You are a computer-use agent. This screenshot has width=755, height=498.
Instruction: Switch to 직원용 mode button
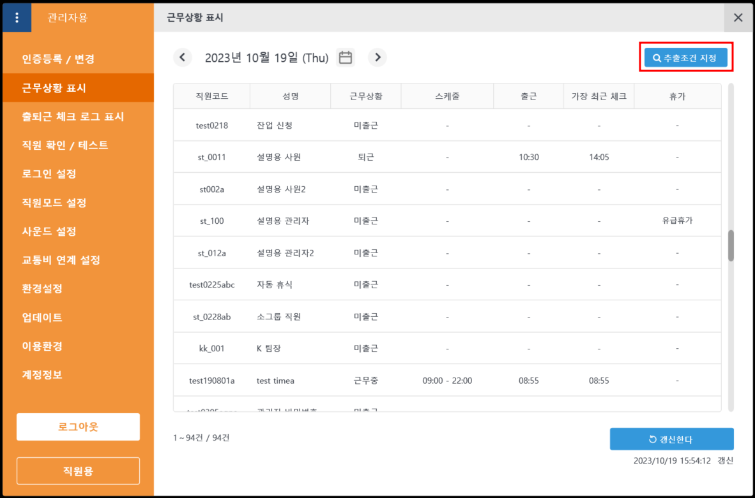pyautogui.click(x=78, y=471)
